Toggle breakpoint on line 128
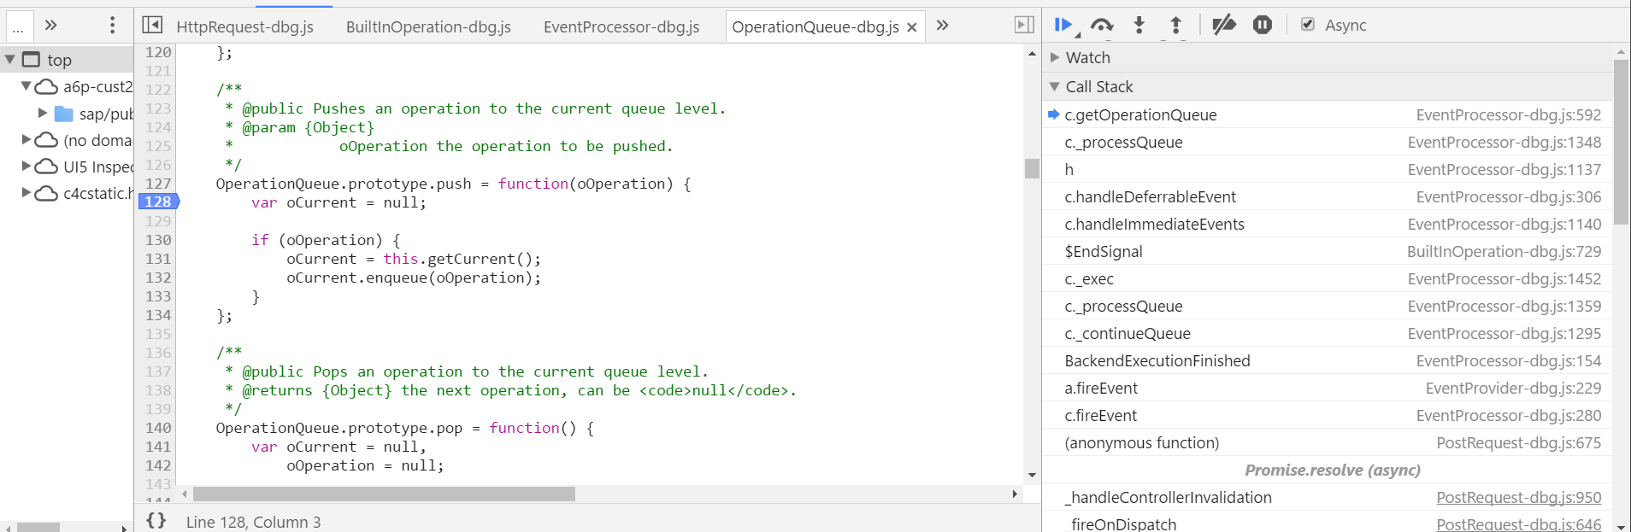The width and height of the screenshot is (1631, 532). [158, 202]
